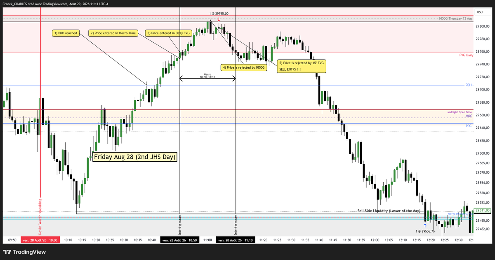The height and width of the screenshot is (260, 495).
Task: Click 'Sell Side Liquidity (Lower of the day)' text
Action: [389, 211]
